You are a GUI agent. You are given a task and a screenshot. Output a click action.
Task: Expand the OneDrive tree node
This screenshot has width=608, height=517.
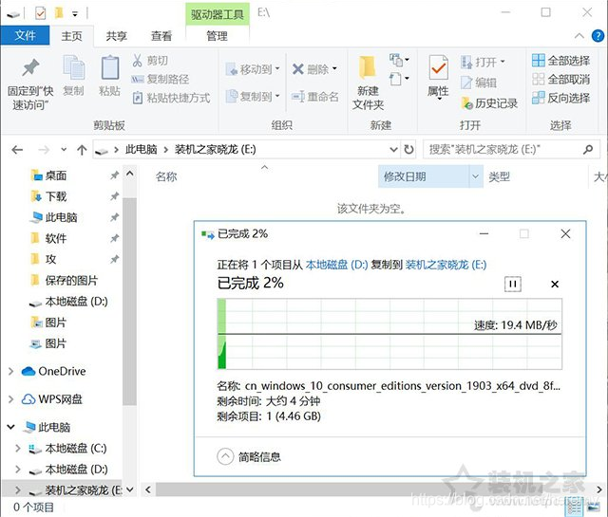click(x=11, y=371)
